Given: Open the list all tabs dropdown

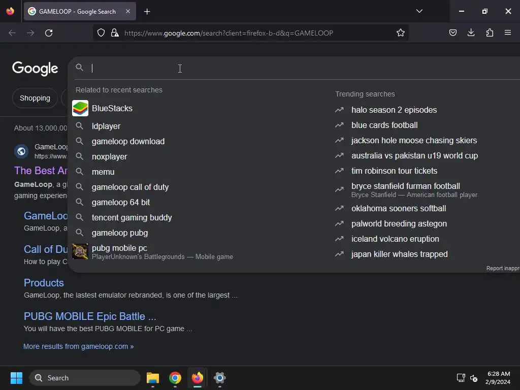Looking at the screenshot, I should pyautogui.click(x=419, y=11).
